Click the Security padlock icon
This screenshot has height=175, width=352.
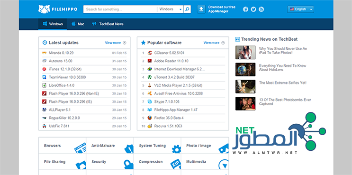[129, 164]
